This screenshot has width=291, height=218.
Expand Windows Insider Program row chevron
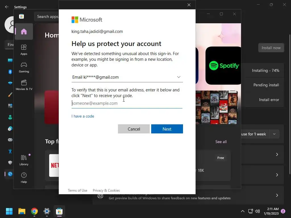277,195
